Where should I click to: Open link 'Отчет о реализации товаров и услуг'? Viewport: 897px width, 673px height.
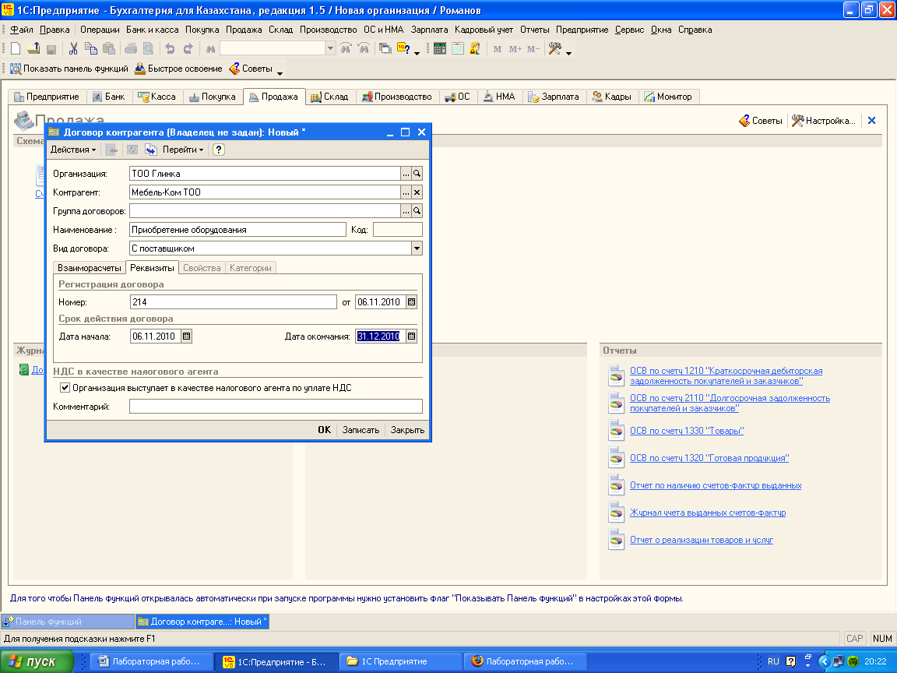(x=702, y=541)
